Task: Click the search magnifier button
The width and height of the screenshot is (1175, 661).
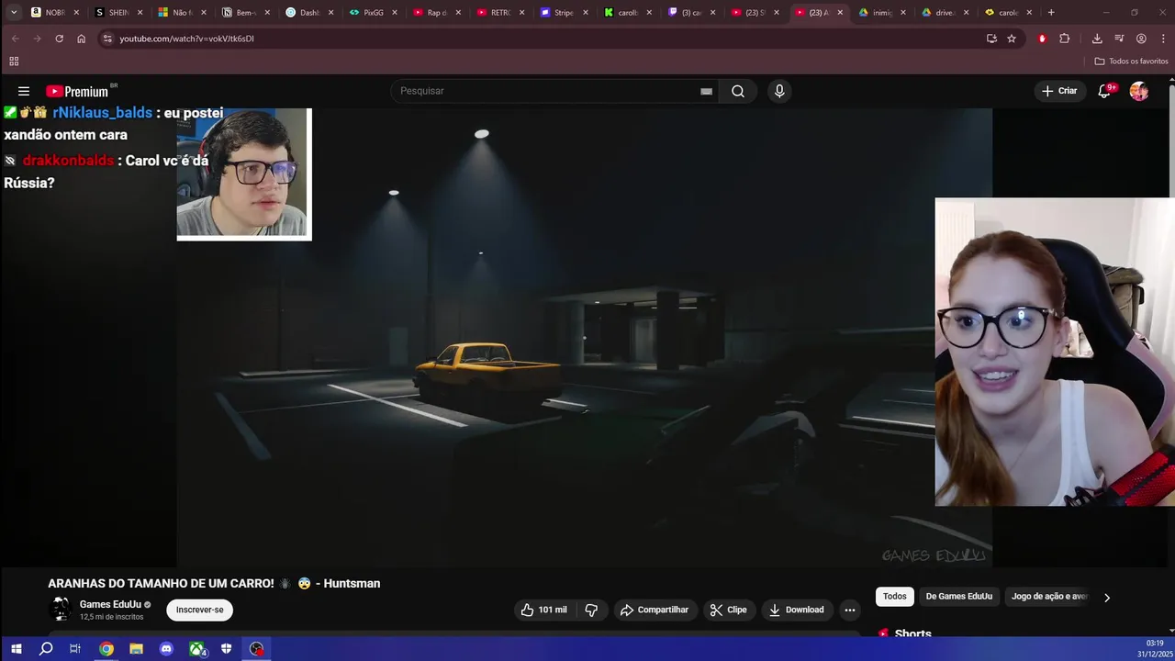Action: click(x=738, y=91)
